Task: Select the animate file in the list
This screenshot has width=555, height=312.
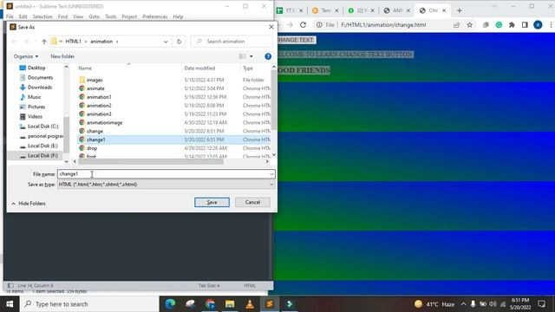Action: (95, 88)
